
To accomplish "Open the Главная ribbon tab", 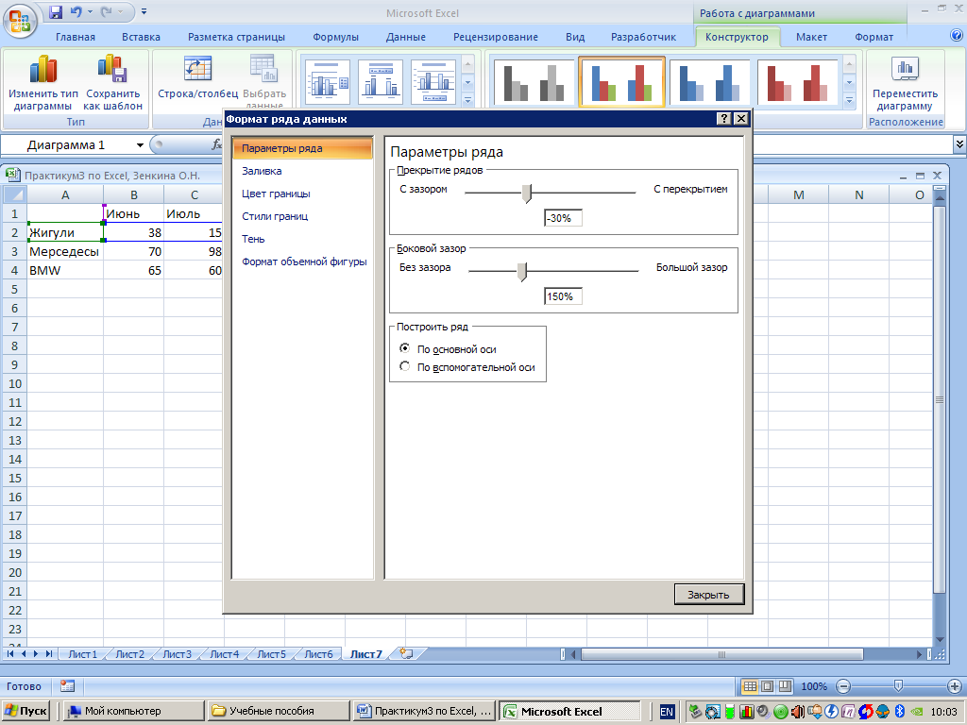I will (76, 37).
